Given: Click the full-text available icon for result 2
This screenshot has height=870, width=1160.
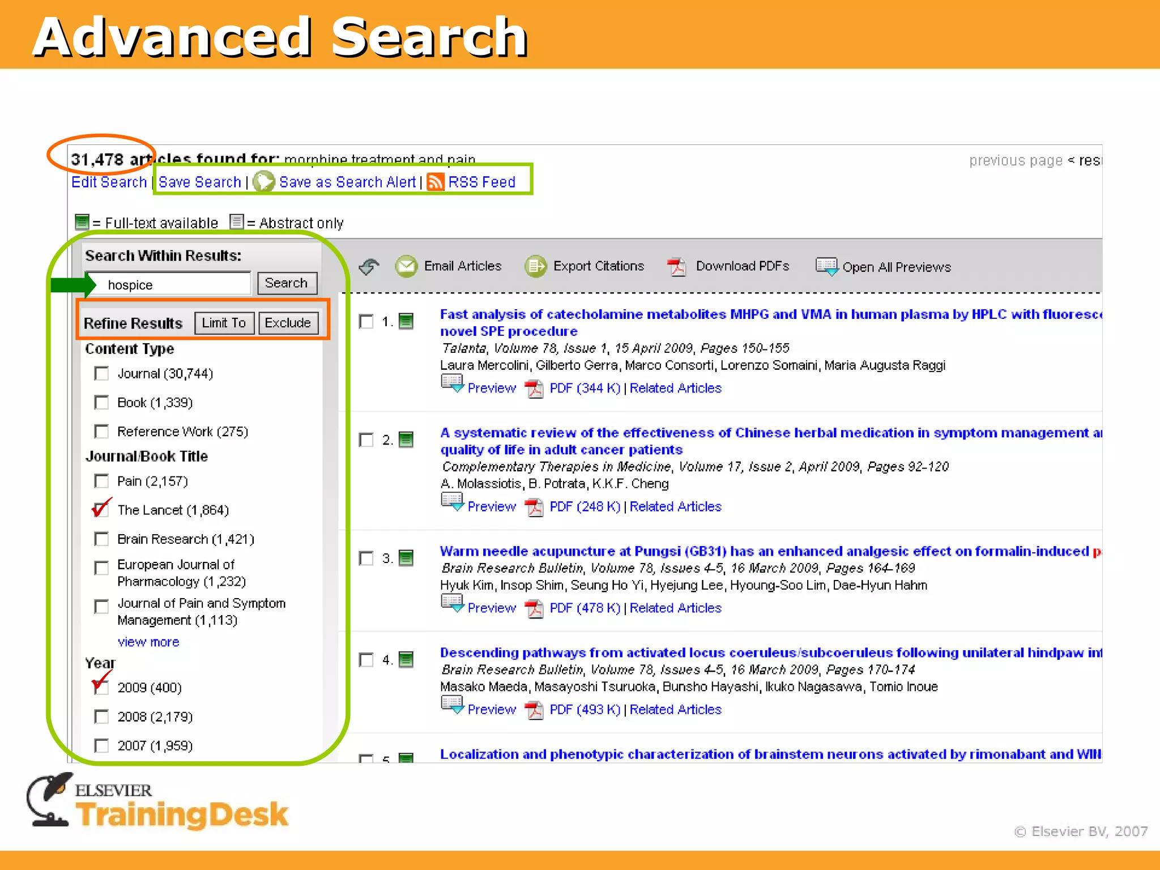Looking at the screenshot, I should click(406, 440).
